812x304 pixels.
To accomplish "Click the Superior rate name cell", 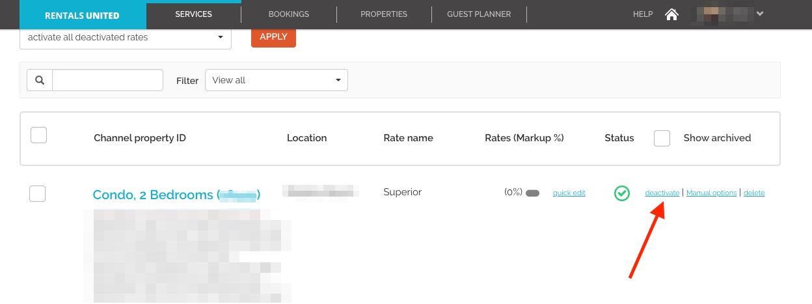I will click(x=403, y=192).
